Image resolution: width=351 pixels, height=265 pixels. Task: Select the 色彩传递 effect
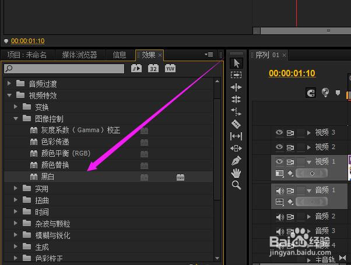[108, 142]
